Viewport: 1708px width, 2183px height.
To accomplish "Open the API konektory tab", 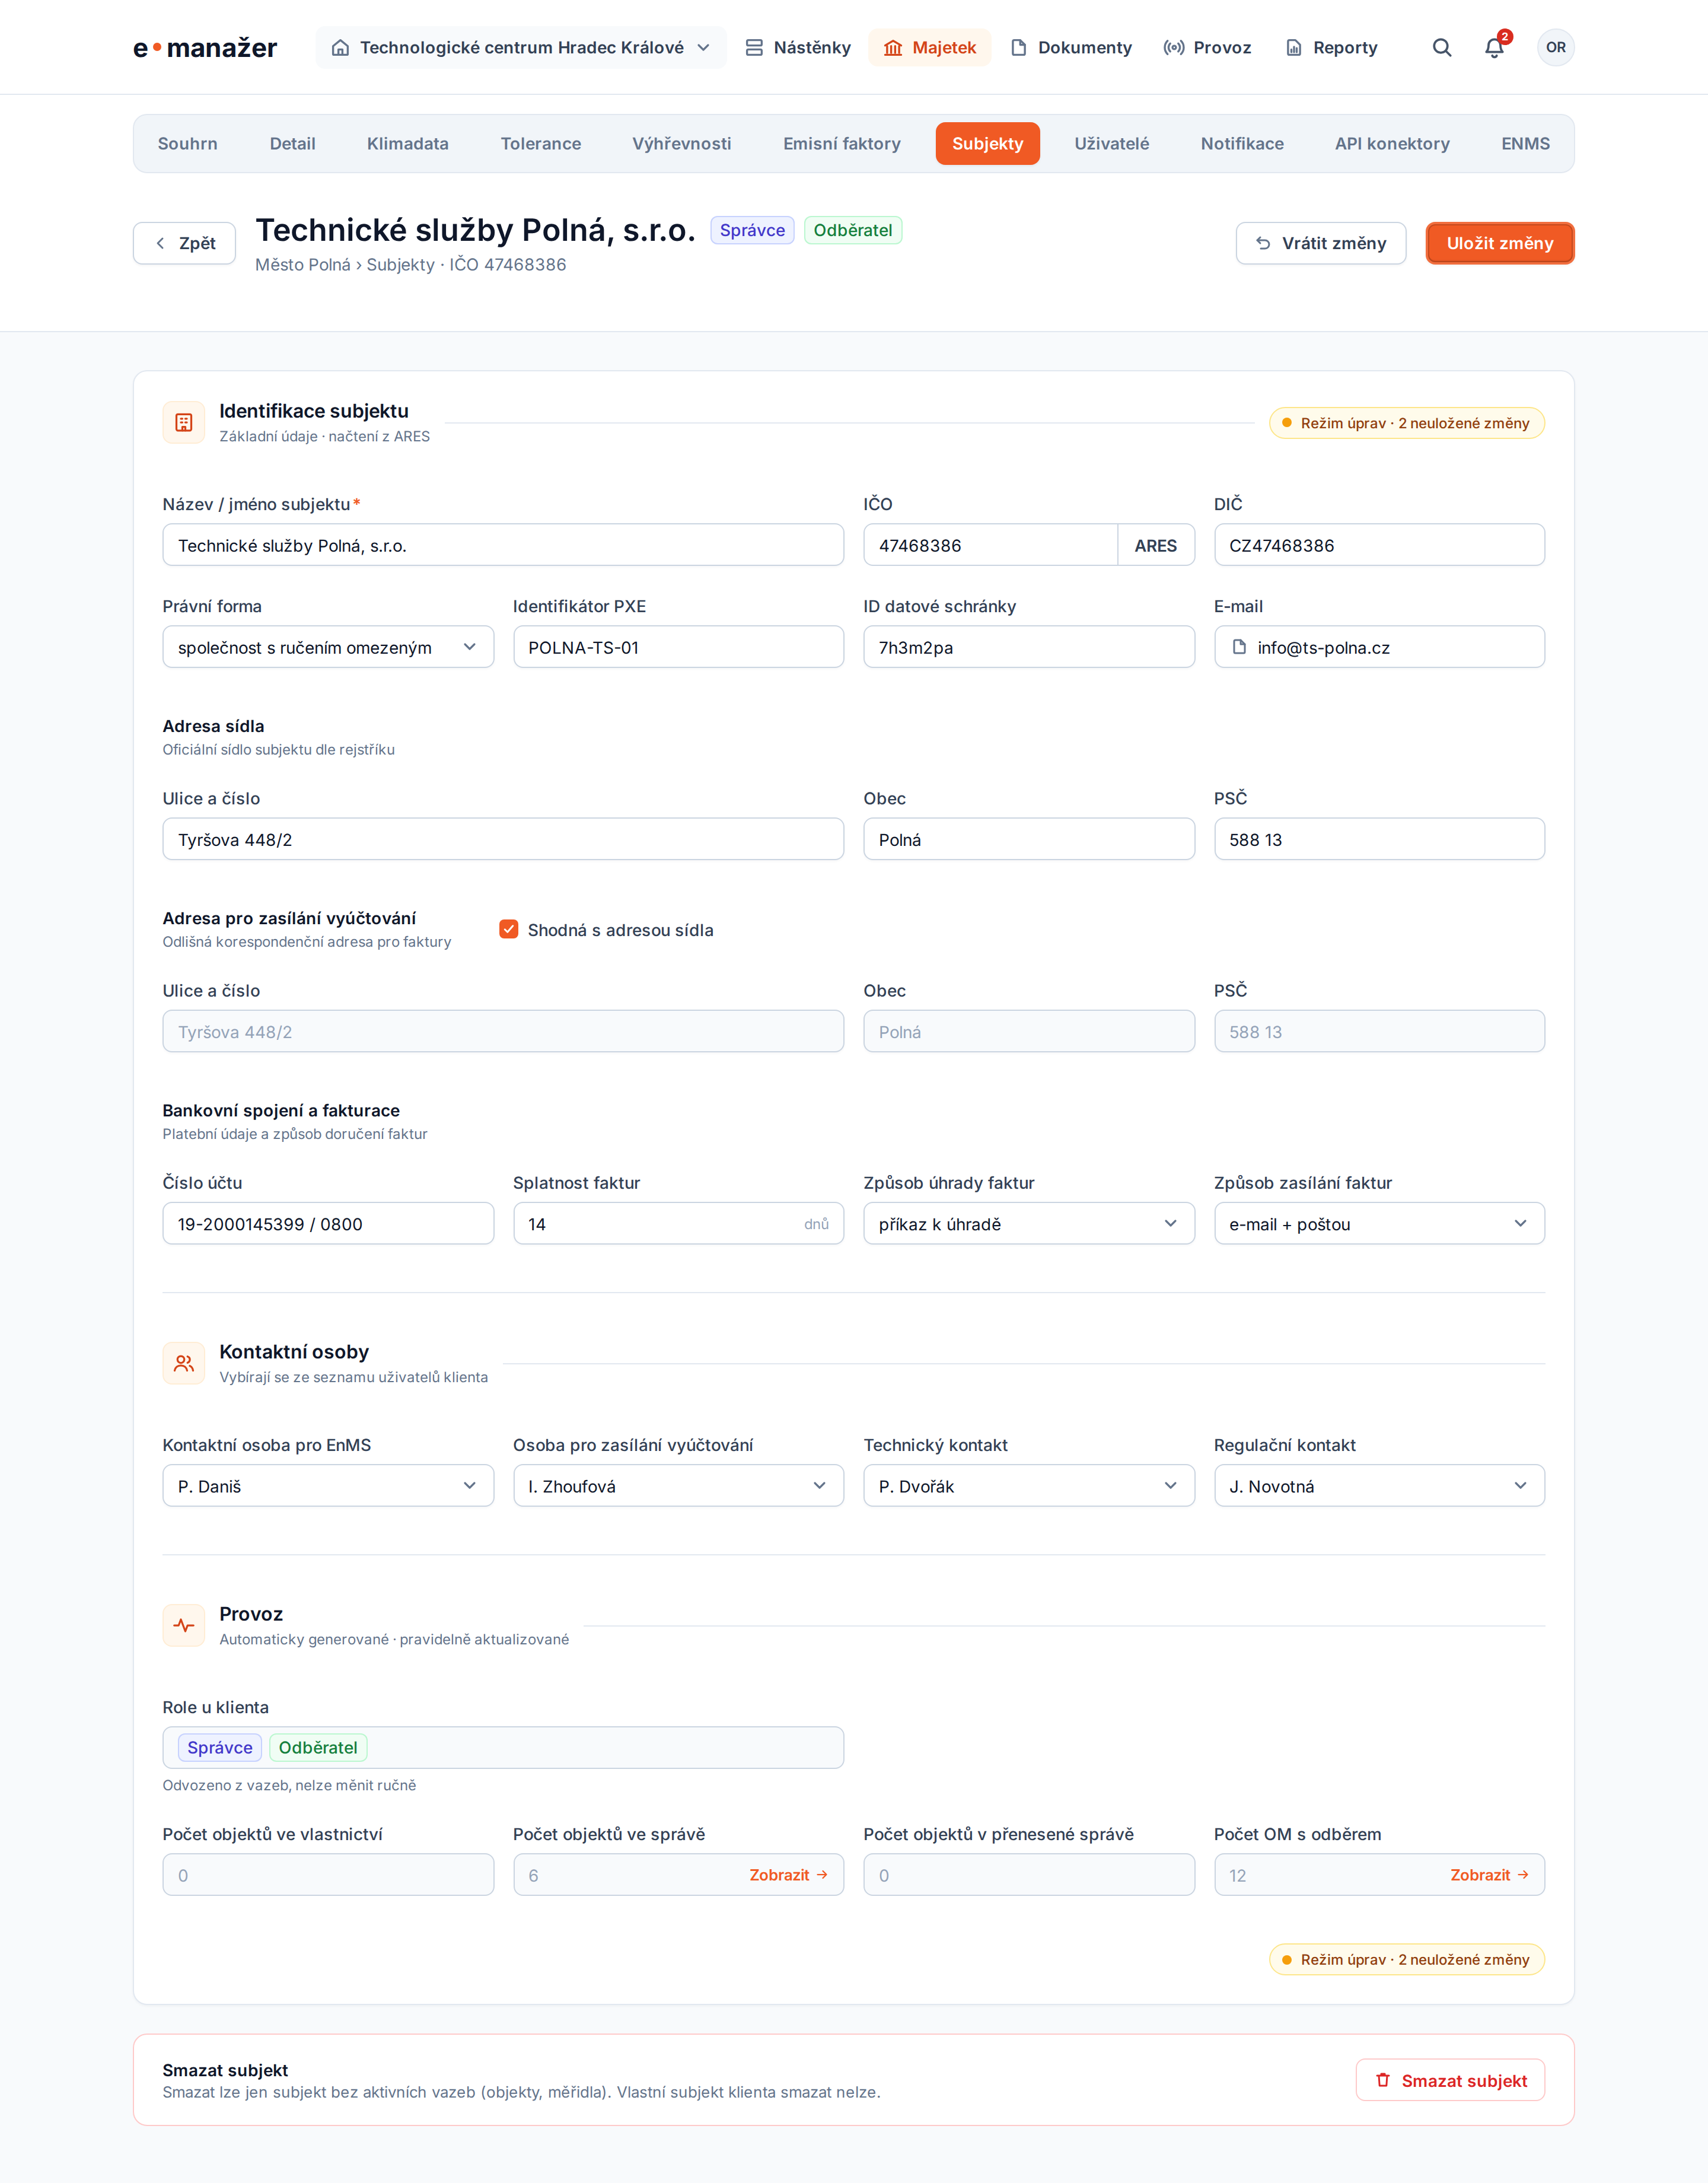I will pos(1392,143).
